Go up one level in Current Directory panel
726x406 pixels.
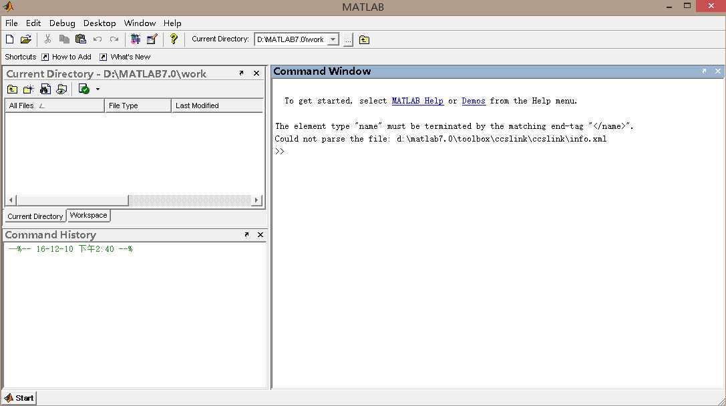tap(13, 89)
